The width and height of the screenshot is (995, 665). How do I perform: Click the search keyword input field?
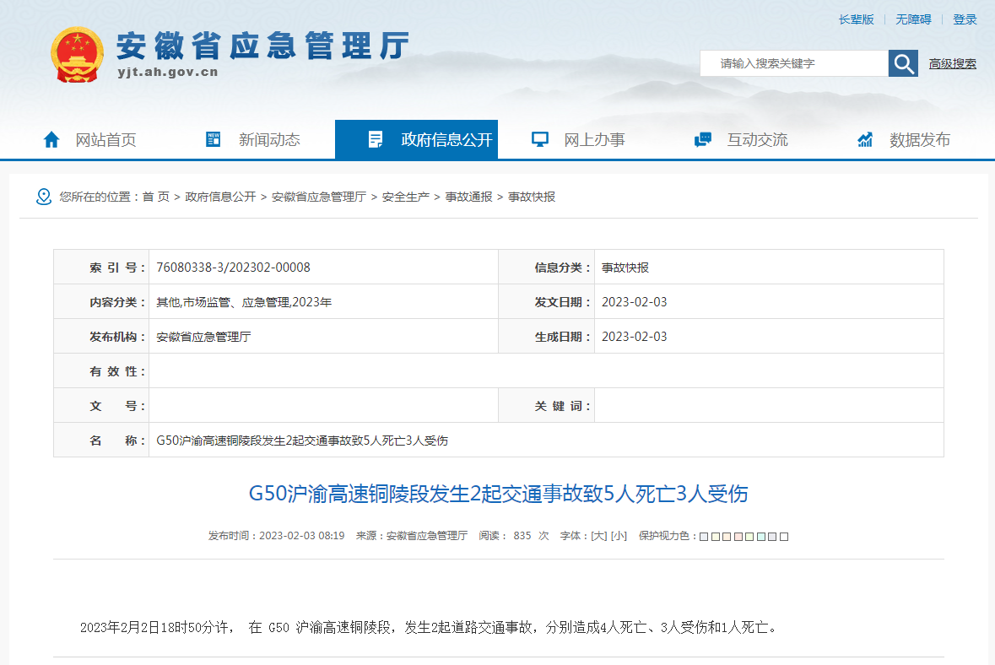pyautogui.click(x=793, y=63)
